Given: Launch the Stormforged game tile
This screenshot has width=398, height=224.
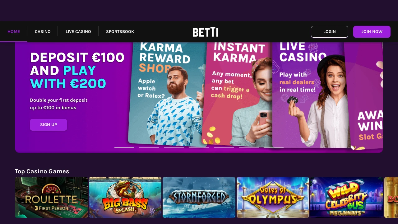Looking at the screenshot, I should (199, 197).
